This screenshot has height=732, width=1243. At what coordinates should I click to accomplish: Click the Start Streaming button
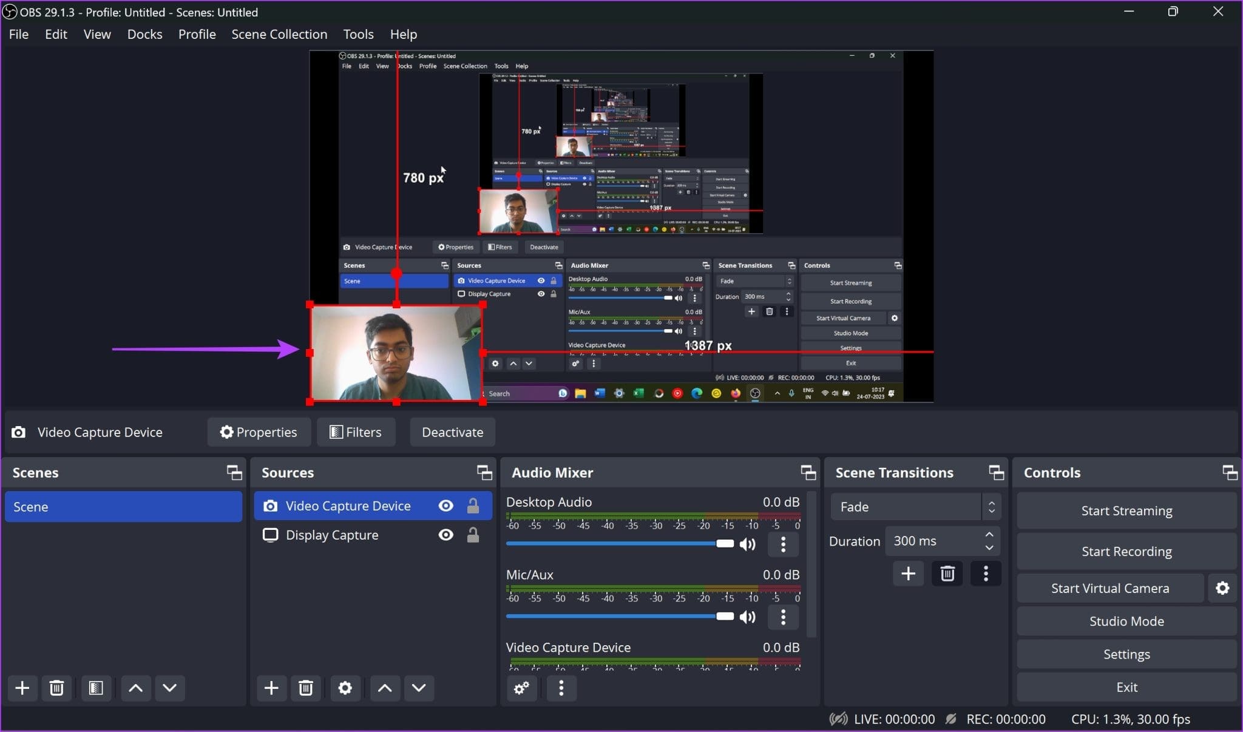[1125, 510]
